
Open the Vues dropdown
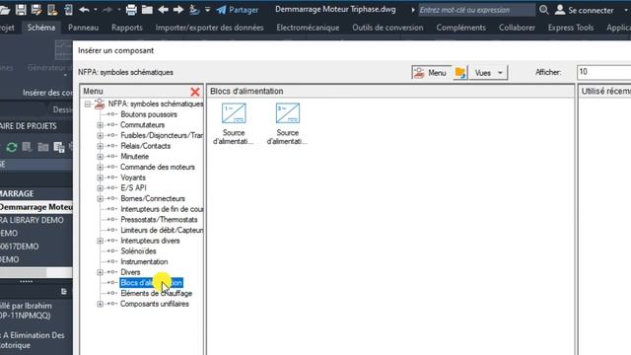pos(488,73)
